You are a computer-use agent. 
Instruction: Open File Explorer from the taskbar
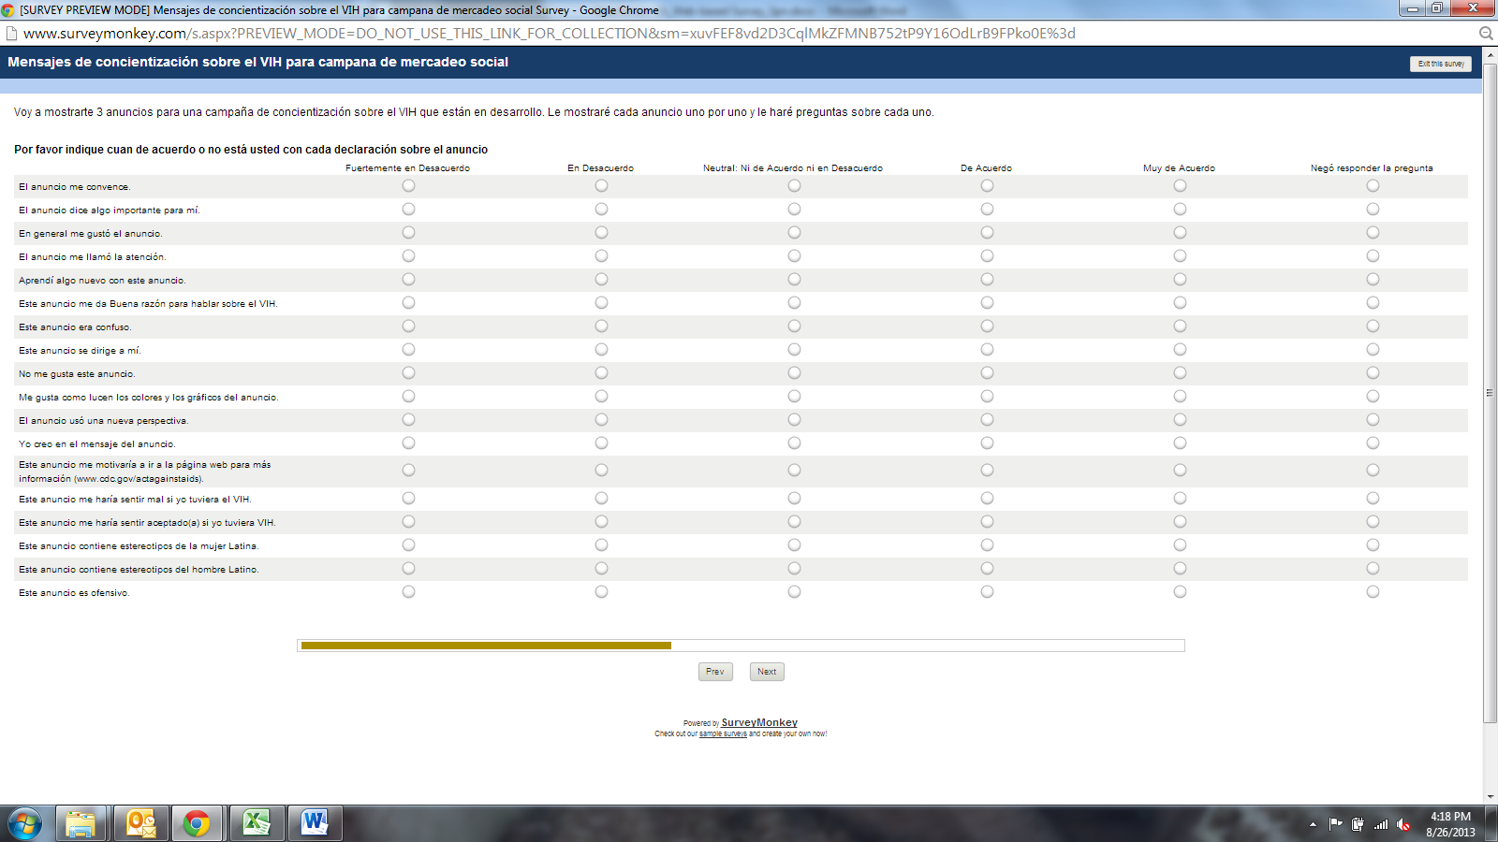[x=81, y=823]
